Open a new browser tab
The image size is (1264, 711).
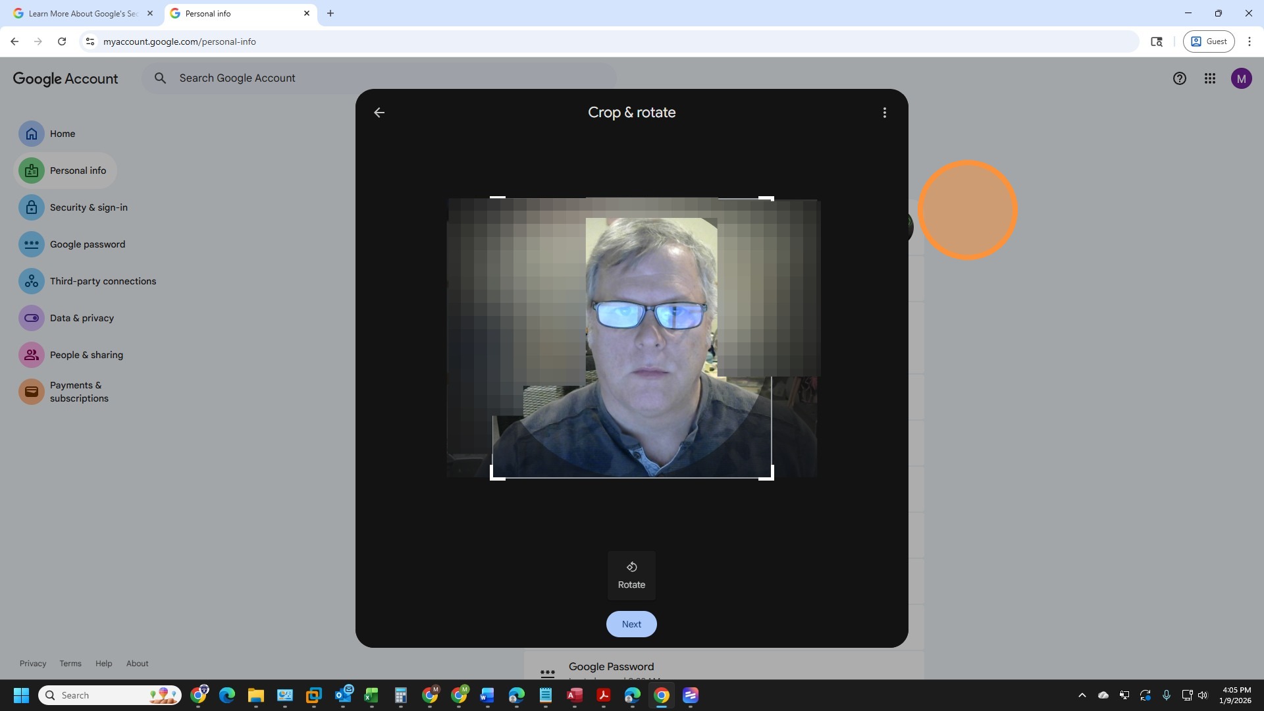pos(330,13)
